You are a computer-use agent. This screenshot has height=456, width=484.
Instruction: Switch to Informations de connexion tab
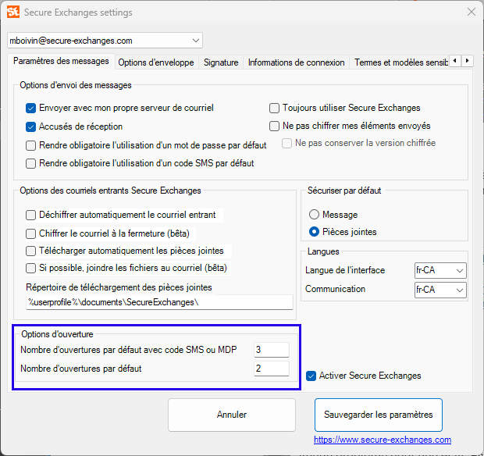[296, 62]
